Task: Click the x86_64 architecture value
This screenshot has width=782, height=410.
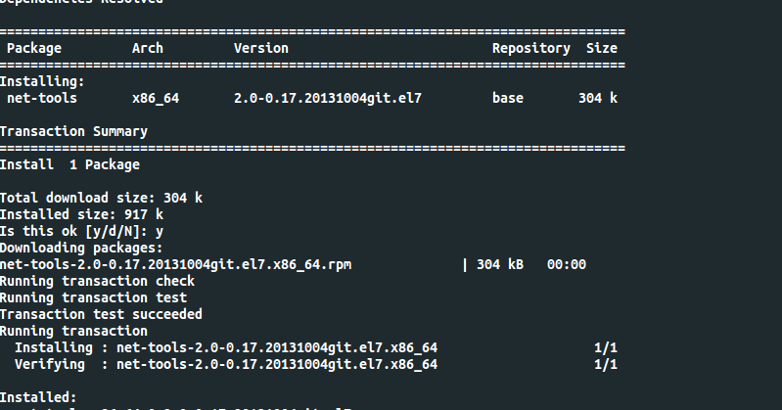Action: (156, 98)
